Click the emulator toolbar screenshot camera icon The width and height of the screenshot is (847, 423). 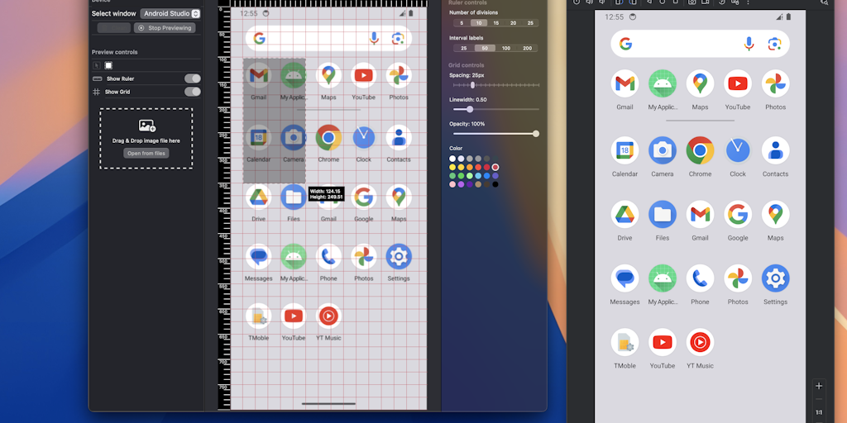[692, 2]
